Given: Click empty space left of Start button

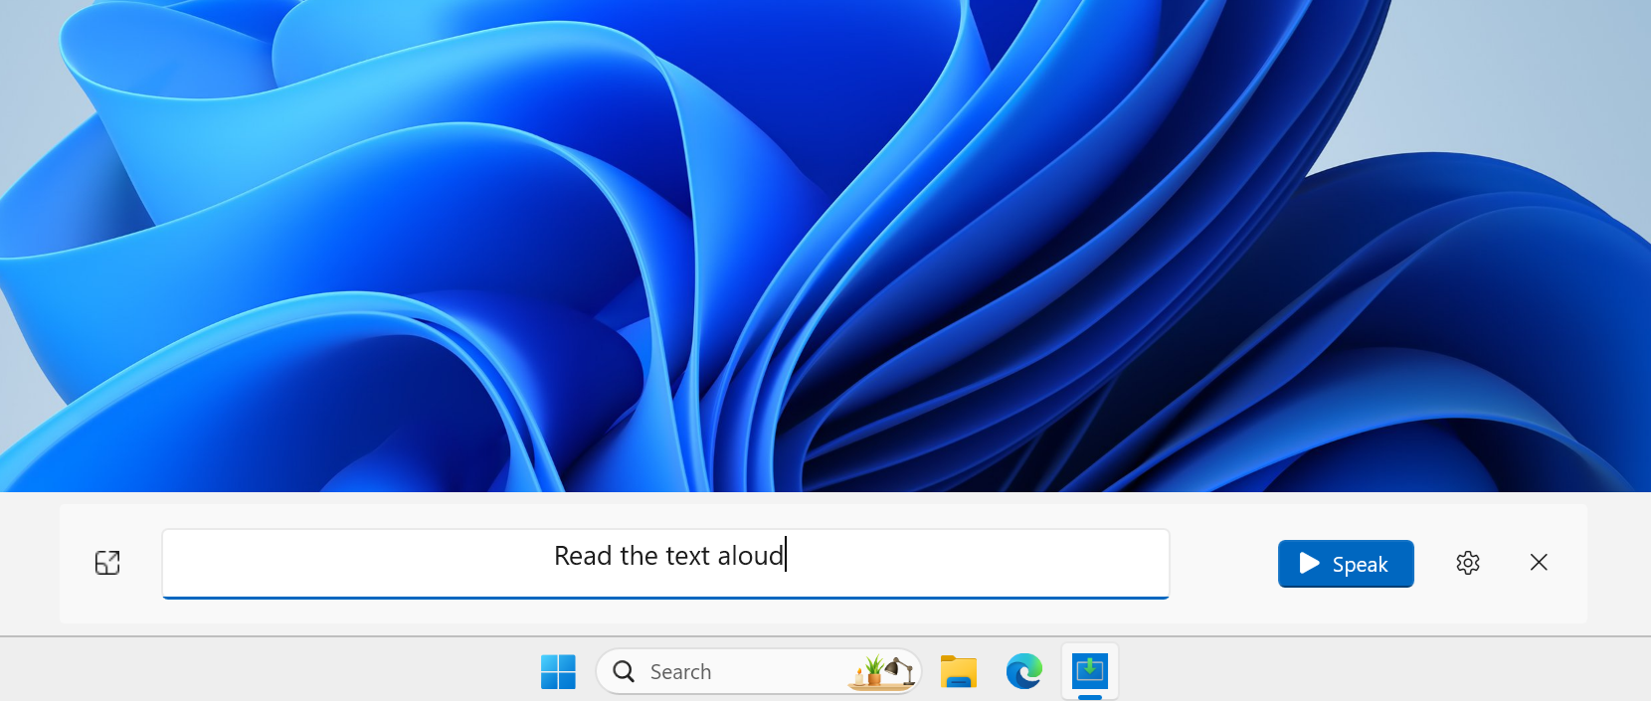Looking at the screenshot, I should pos(269,671).
